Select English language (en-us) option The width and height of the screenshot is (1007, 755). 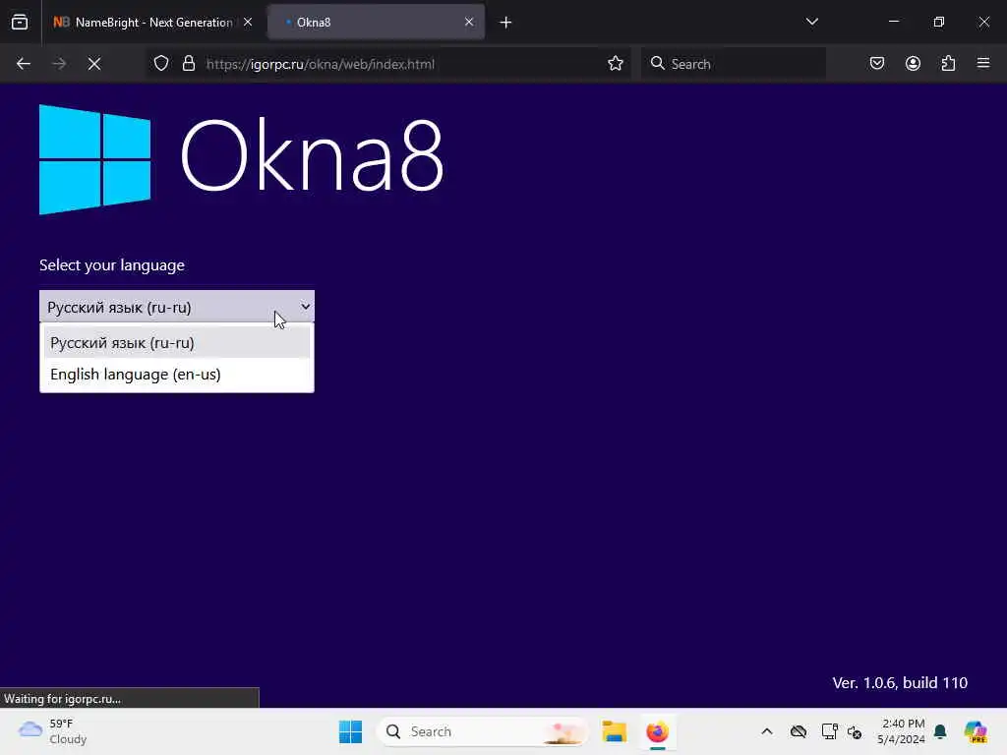coord(177,375)
